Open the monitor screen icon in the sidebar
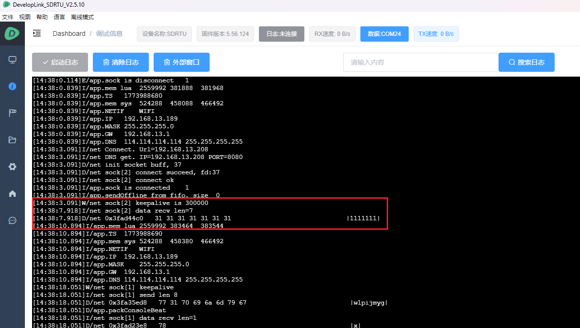This screenshot has height=328, width=580. pos(12,60)
